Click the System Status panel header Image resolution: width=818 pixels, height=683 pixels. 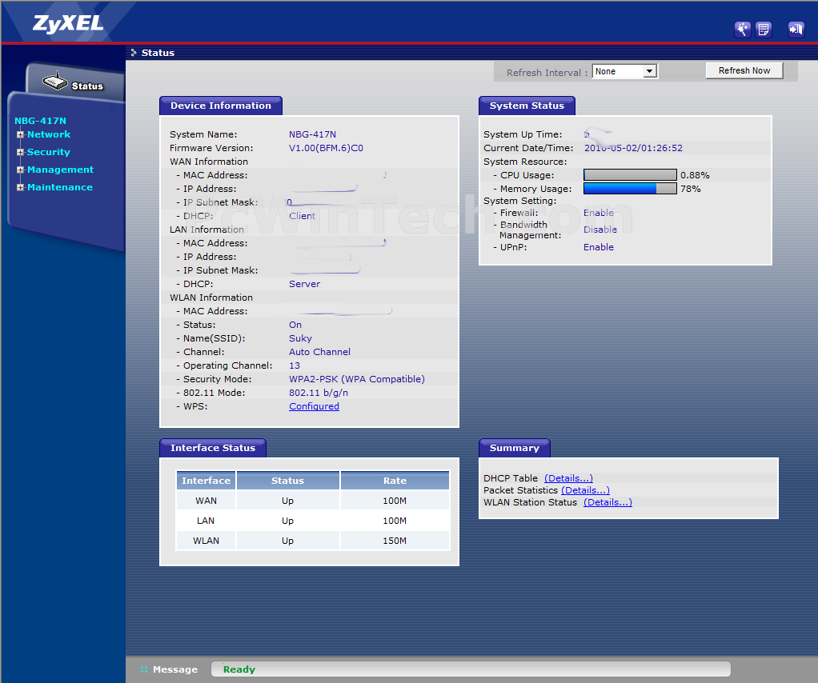coord(527,106)
